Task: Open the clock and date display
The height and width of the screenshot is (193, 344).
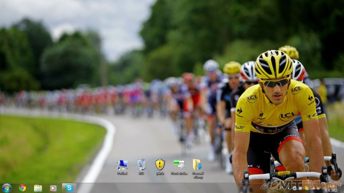Action: point(331,188)
